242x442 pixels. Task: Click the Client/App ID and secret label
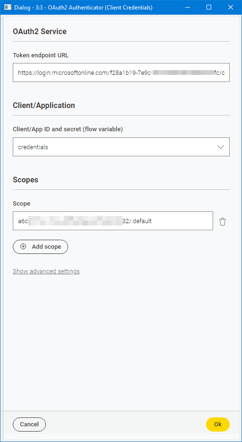(x=68, y=129)
